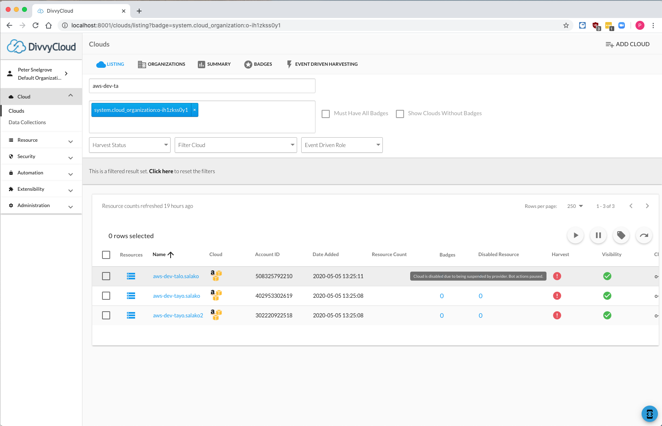Viewport: 662px width, 426px height.
Task: Open the Chrome profile avatar
Action: [x=640, y=25]
